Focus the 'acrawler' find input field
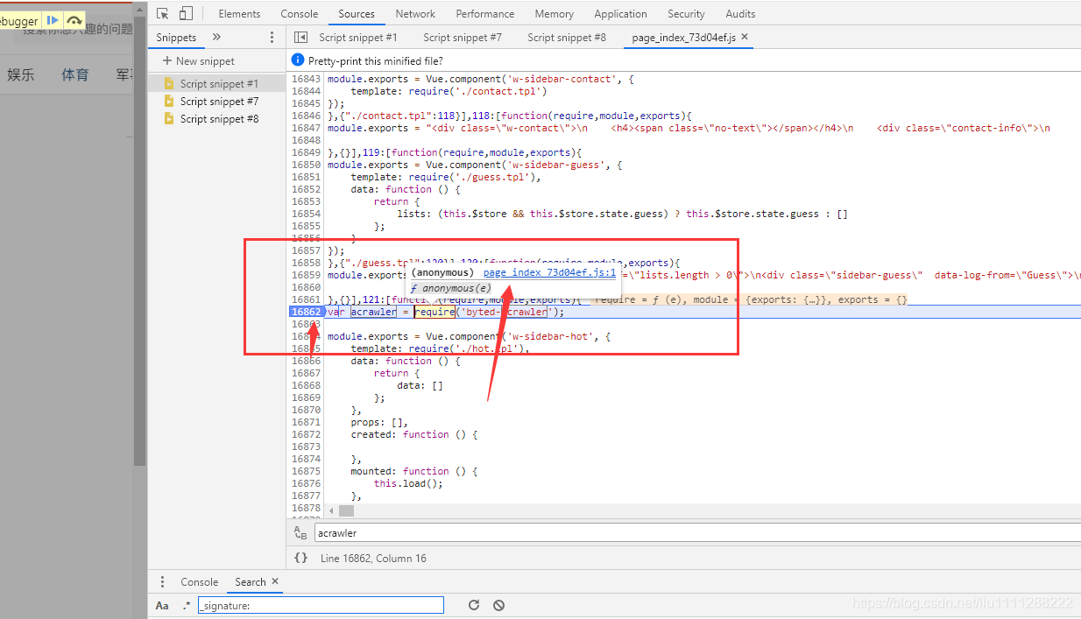1081x619 pixels. click(697, 532)
